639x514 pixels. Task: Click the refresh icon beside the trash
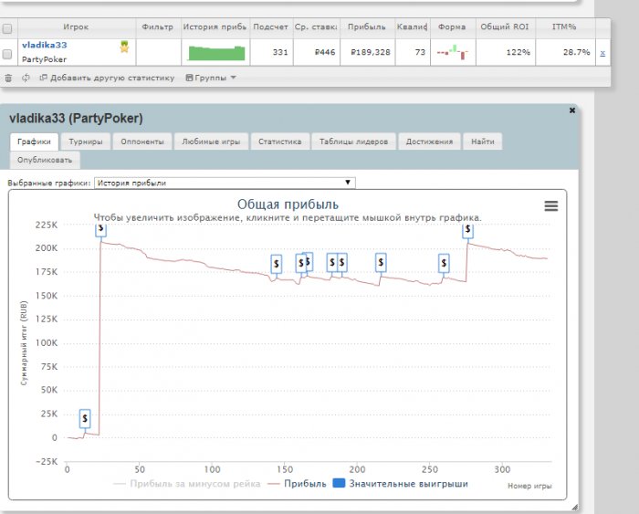point(26,79)
